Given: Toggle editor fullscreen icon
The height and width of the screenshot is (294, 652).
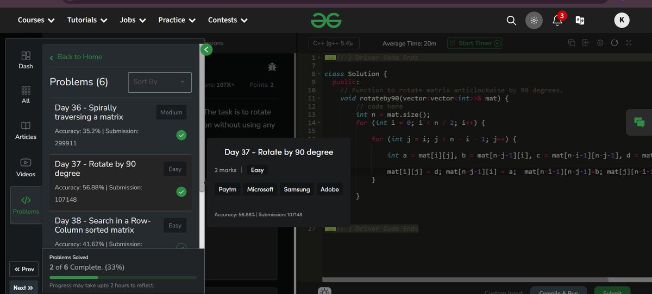Looking at the screenshot, I should click(629, 43).
